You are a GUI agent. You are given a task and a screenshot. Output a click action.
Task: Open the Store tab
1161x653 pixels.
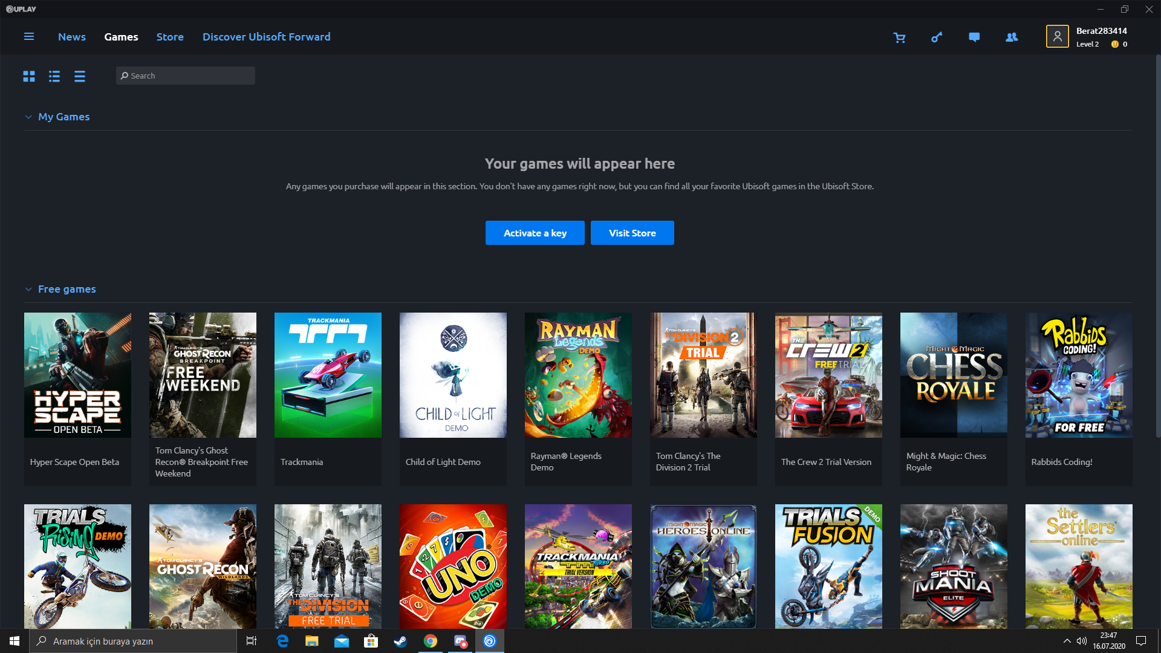pos(170,37)
